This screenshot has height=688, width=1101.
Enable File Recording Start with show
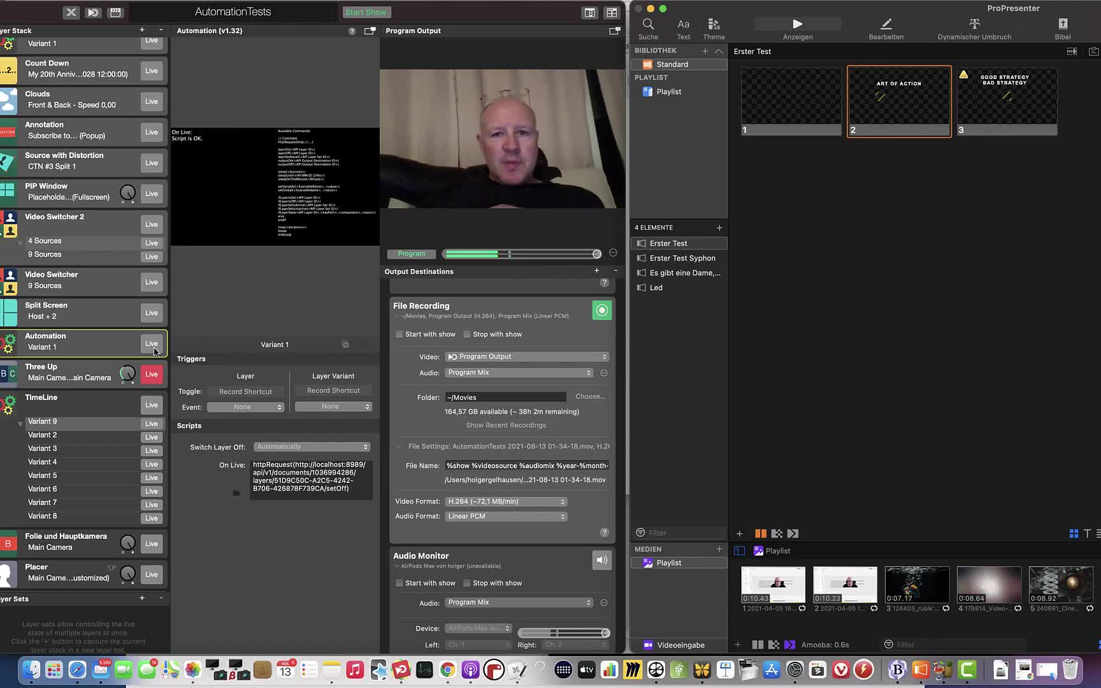coord(399,334)
